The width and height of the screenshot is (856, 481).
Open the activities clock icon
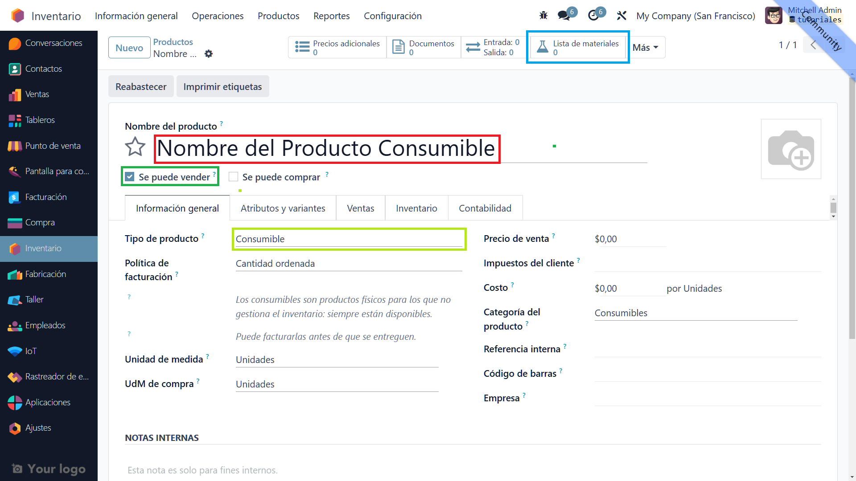click(593, 16)
